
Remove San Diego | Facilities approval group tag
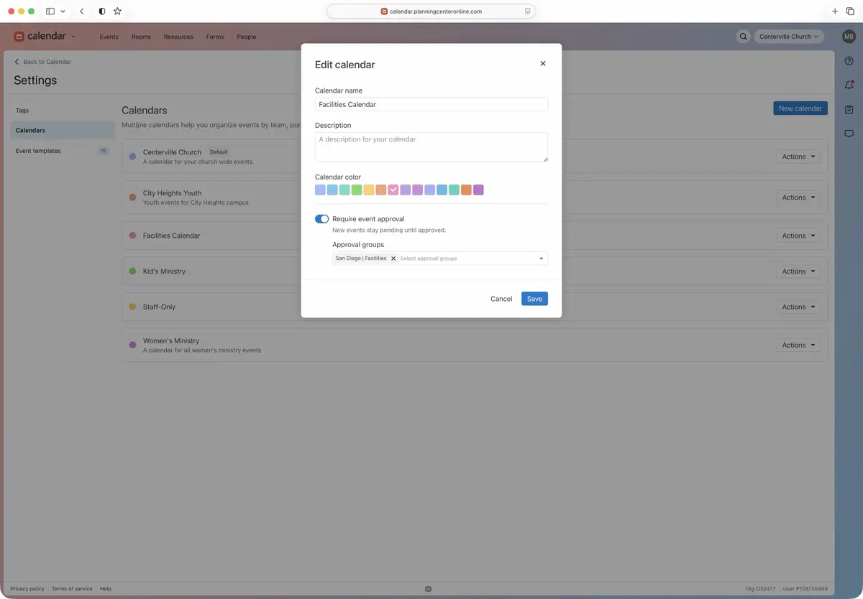point(393,259)
